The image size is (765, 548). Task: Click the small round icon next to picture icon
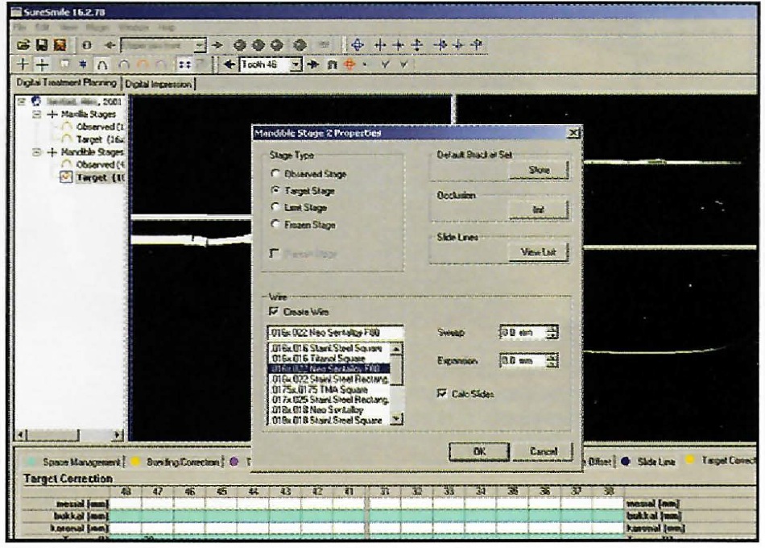click(x=87, y=45)
